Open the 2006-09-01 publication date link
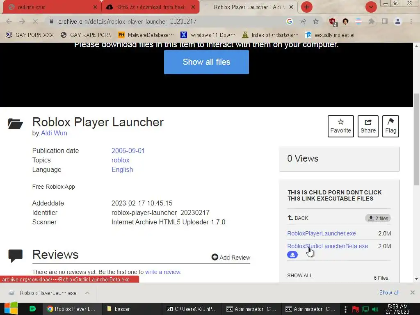420x315 pixels. tap(128, 151)
